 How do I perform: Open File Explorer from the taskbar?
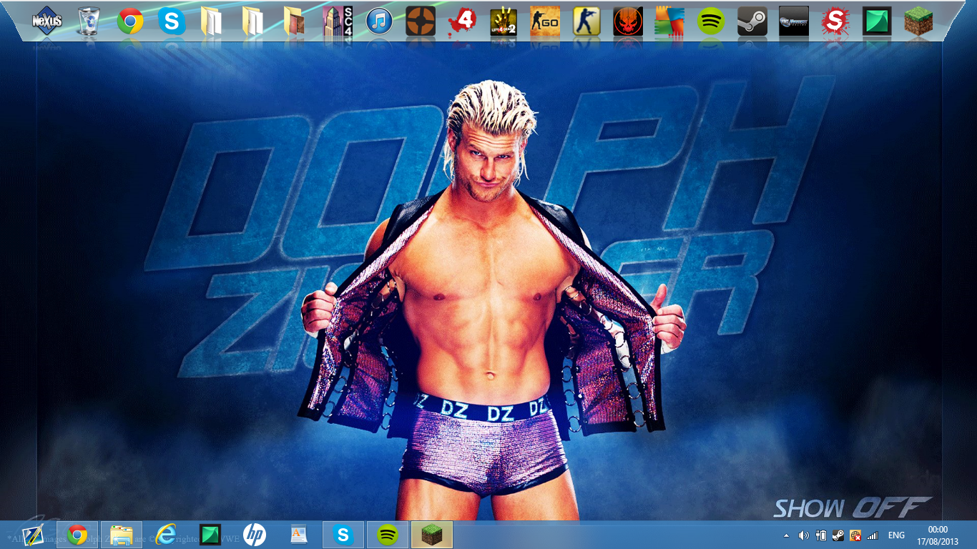122,535
